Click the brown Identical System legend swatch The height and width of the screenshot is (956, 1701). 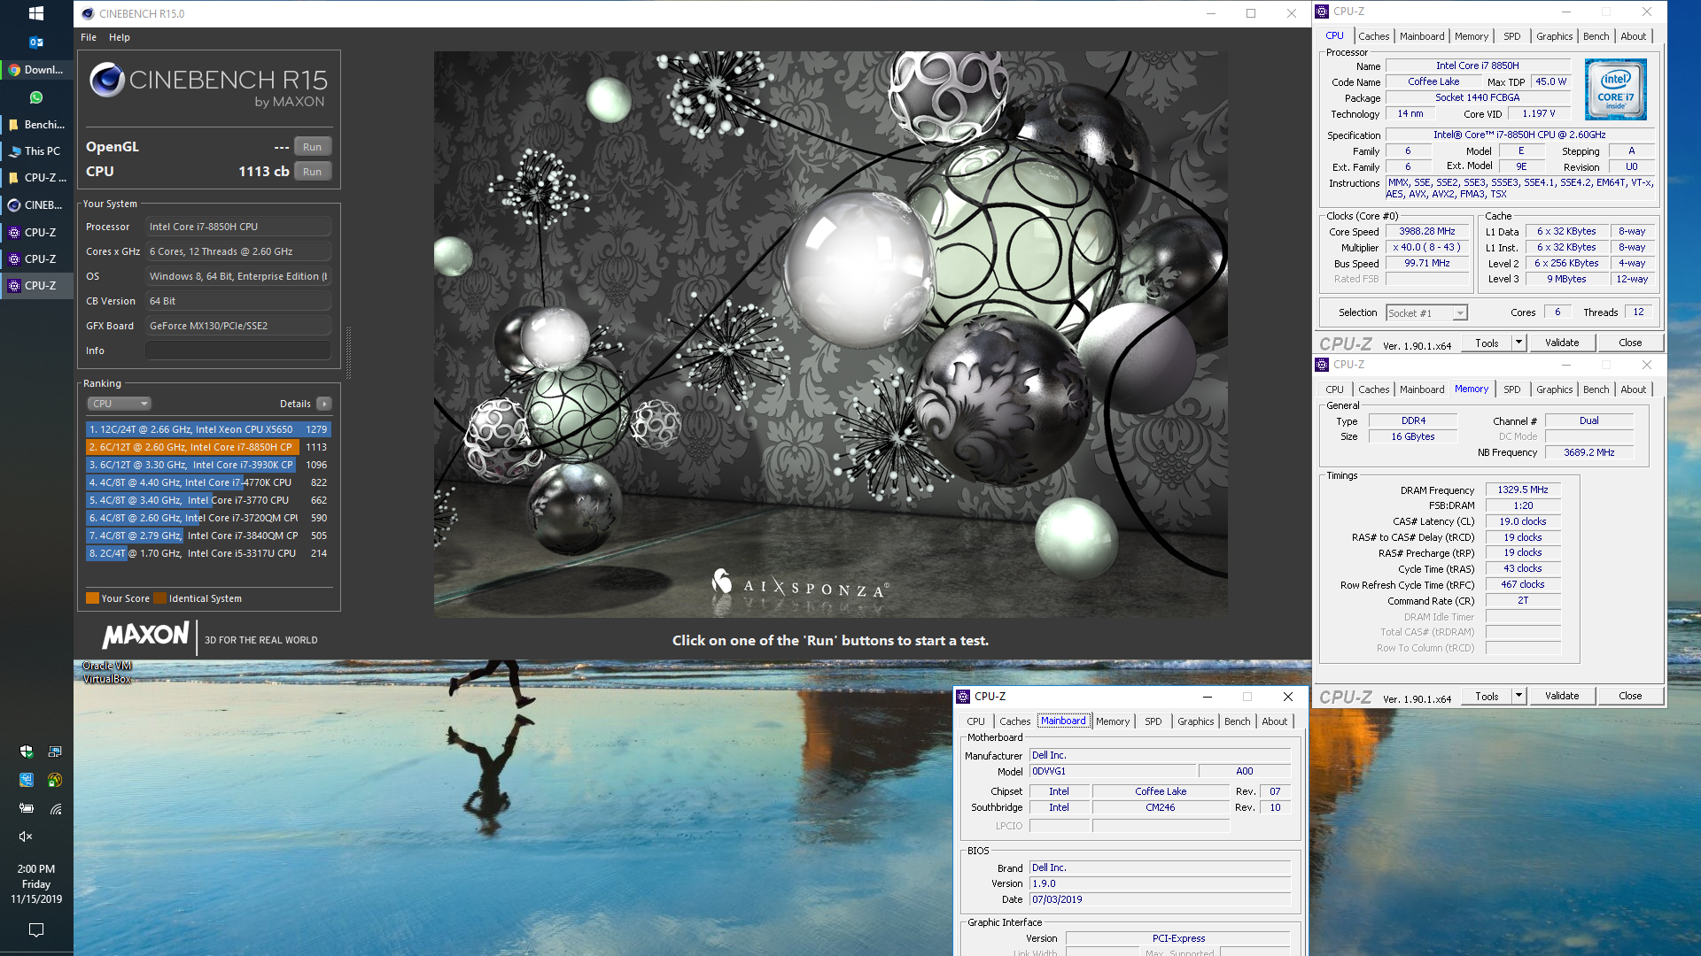tap(159, 598)
